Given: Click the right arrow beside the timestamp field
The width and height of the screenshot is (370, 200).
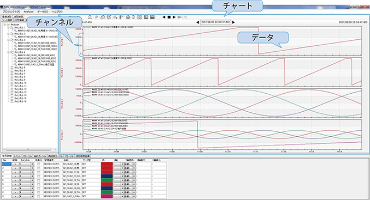Looking at the screenshot, I should pos(233,22).
